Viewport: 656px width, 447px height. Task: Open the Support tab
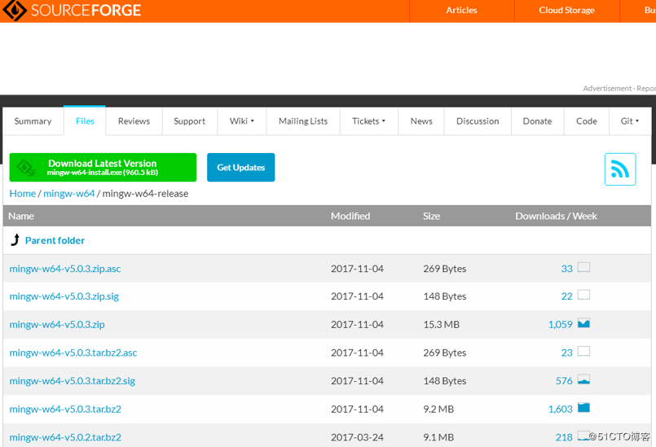[x=190, y=121]
